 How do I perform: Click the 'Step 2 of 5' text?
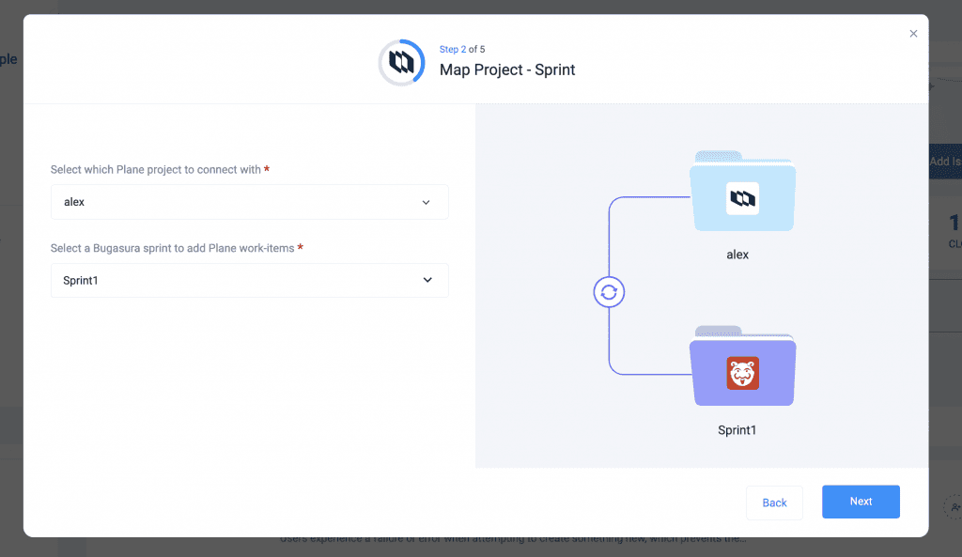coord(462,49)
